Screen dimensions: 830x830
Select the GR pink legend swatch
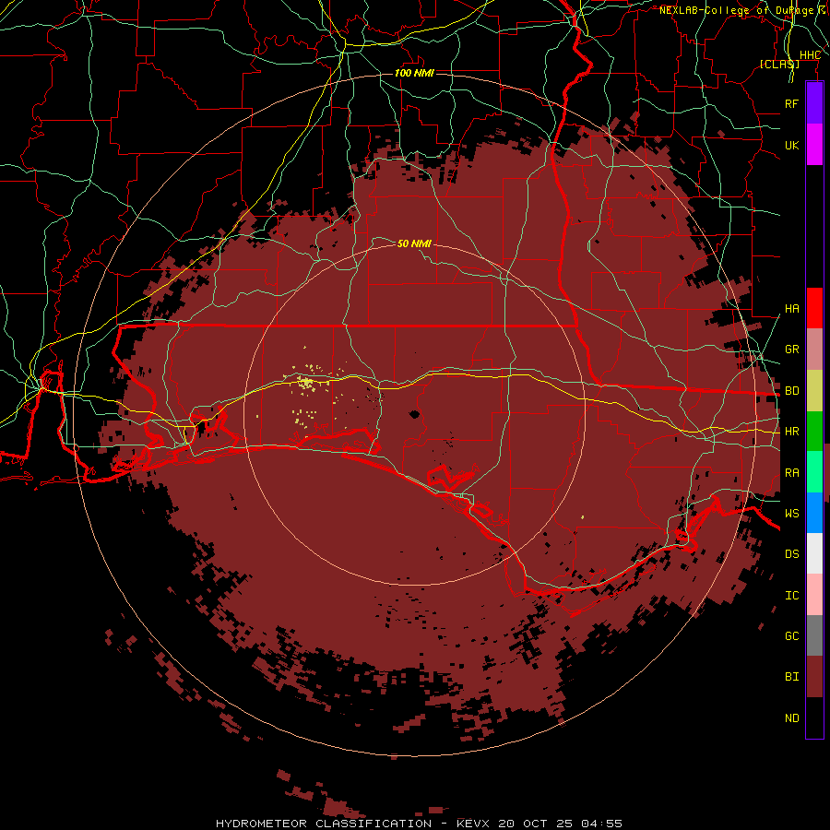click(814, 350)
